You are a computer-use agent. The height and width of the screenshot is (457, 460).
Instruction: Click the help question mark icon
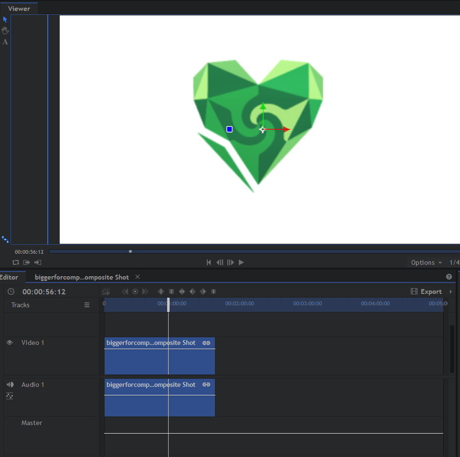point(449,277)
